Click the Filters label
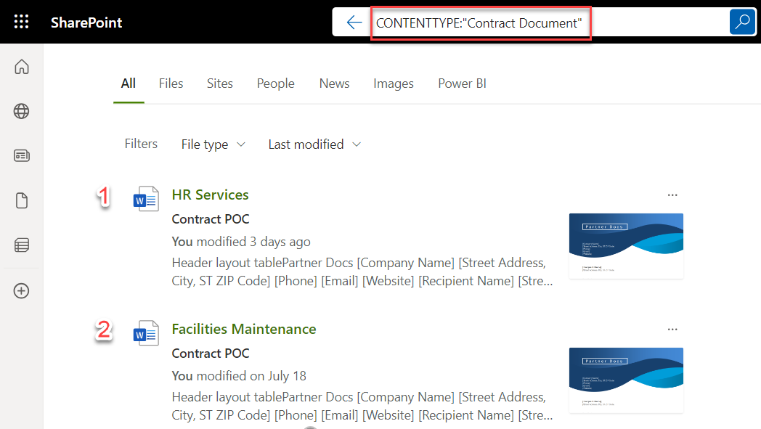 pyautogui.click(x=141, y=144)
